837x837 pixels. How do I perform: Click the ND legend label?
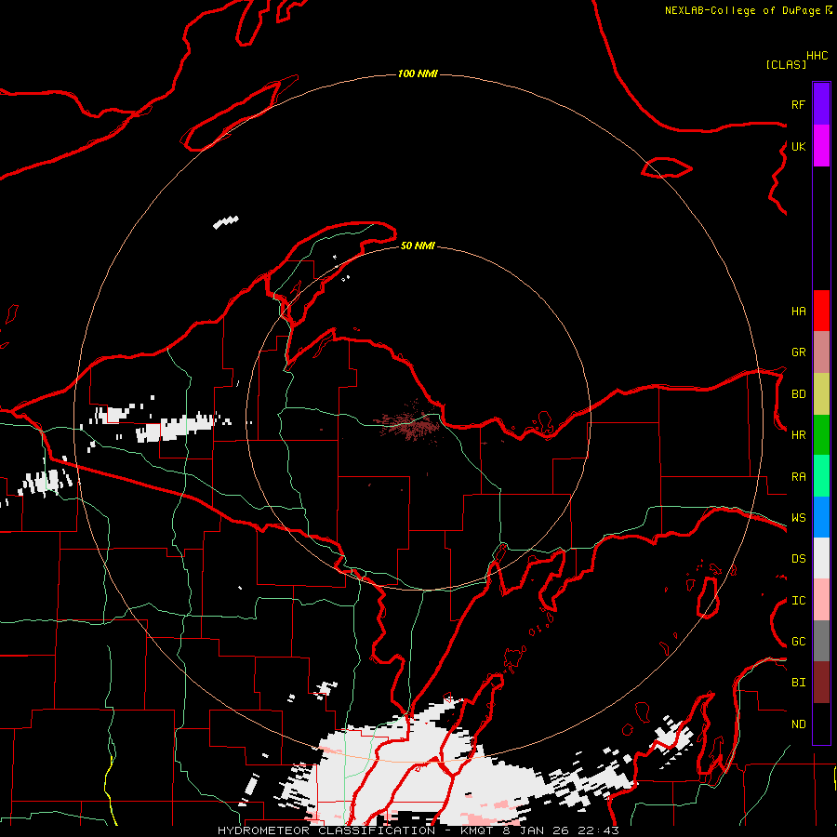(x=799, y=724)
